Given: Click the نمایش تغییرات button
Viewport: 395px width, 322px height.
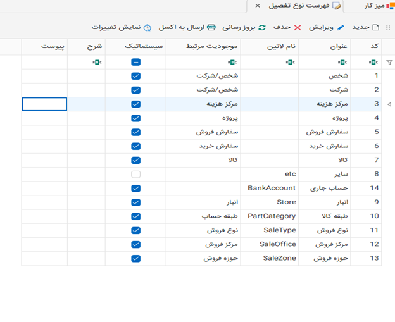Looking at the screenshot, I should tap(122, 27).
